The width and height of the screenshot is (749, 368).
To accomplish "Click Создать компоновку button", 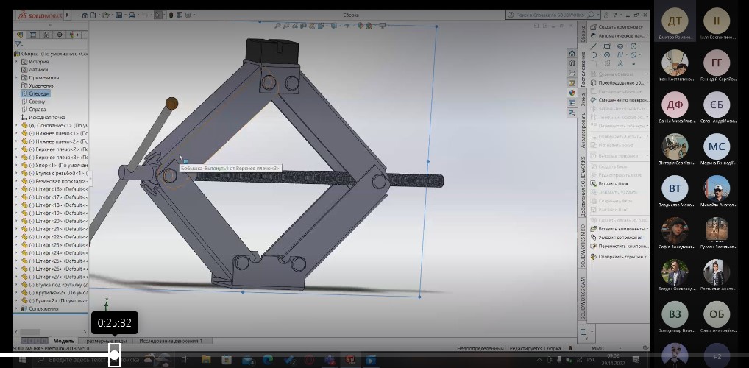I will tap(620, 26).
